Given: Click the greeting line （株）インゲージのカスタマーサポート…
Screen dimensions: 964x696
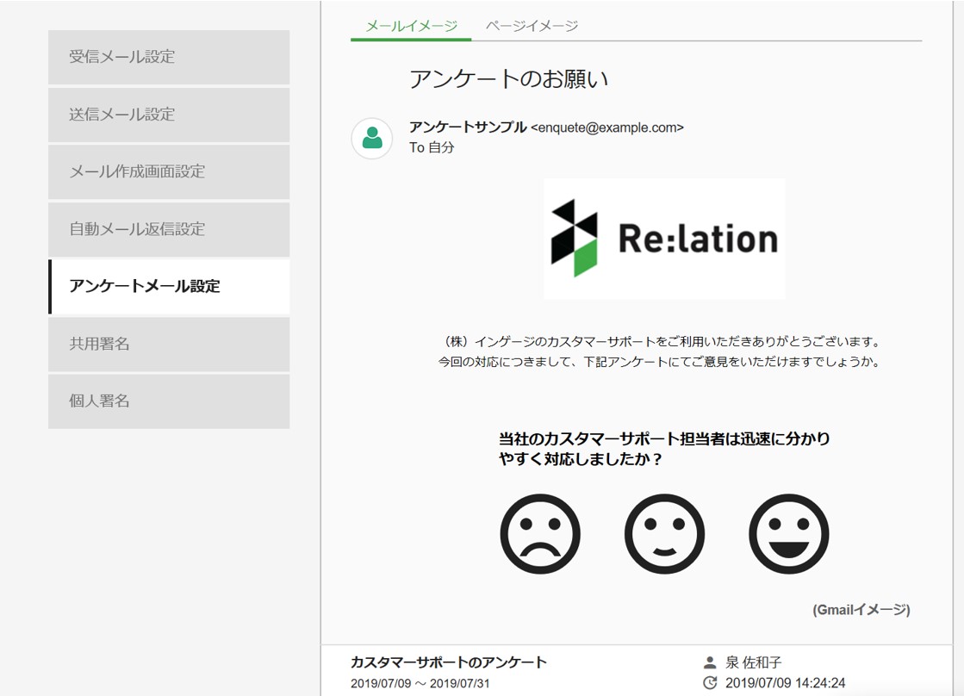Looking at the screenshot, I should (x=661, y=341).
